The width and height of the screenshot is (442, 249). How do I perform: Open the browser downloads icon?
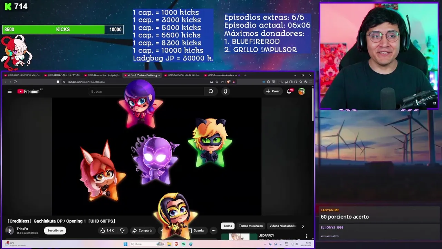281,82
